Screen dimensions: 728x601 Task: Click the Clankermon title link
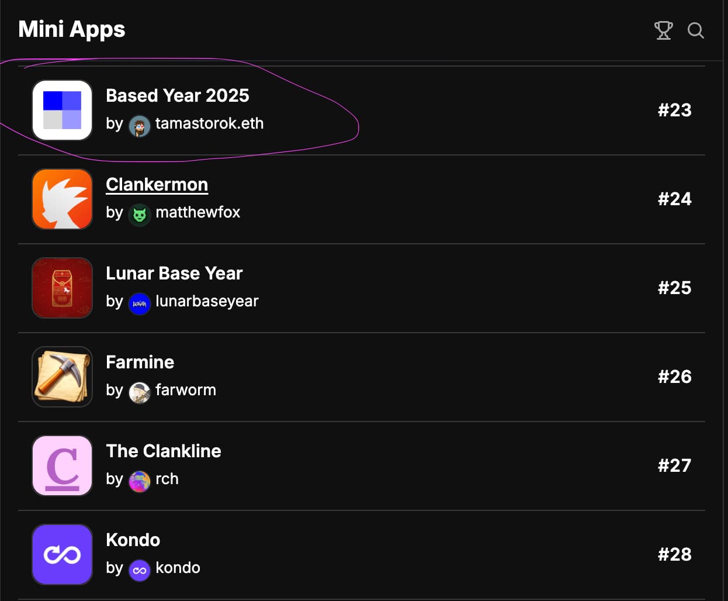click(x=157, y=185)
